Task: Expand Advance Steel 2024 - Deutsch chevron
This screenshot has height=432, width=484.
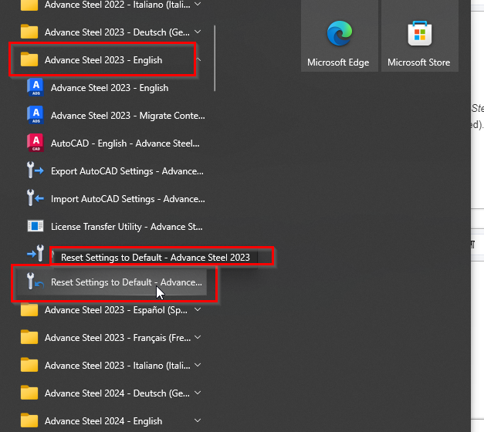Action: [x=198, y=393]
